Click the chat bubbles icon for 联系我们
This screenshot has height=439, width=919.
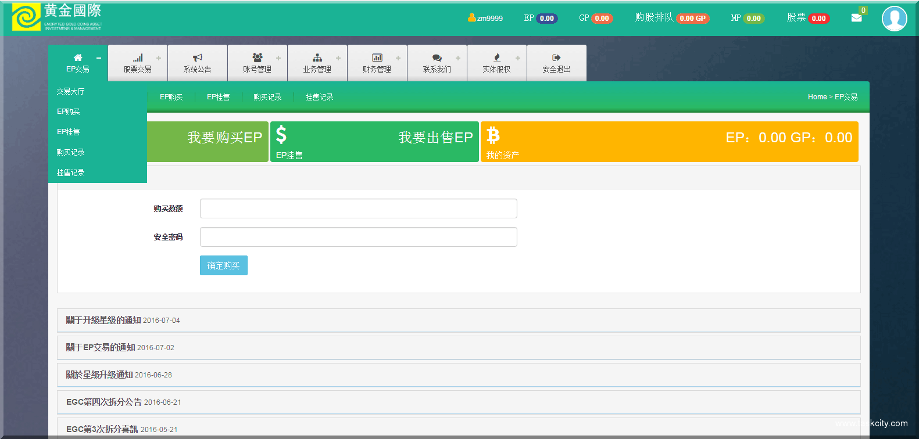pos(437,57)
